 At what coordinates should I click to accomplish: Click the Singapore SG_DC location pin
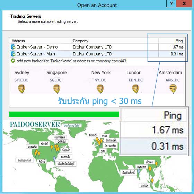57,89
